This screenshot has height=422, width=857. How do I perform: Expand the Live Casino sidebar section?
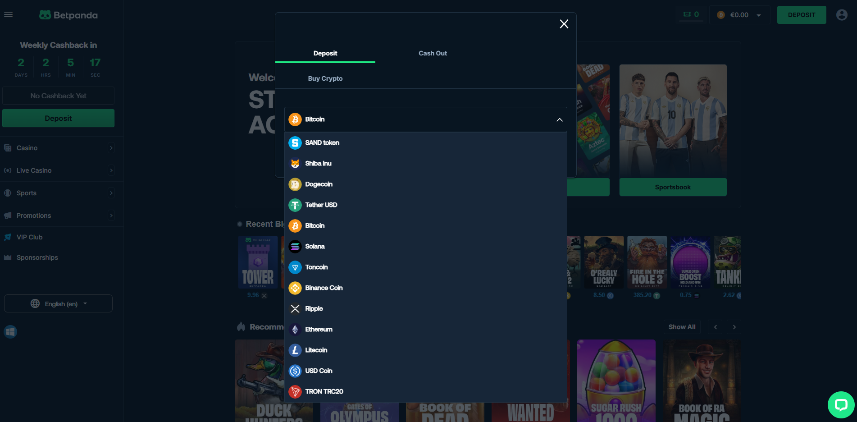[x=111, y=170]
